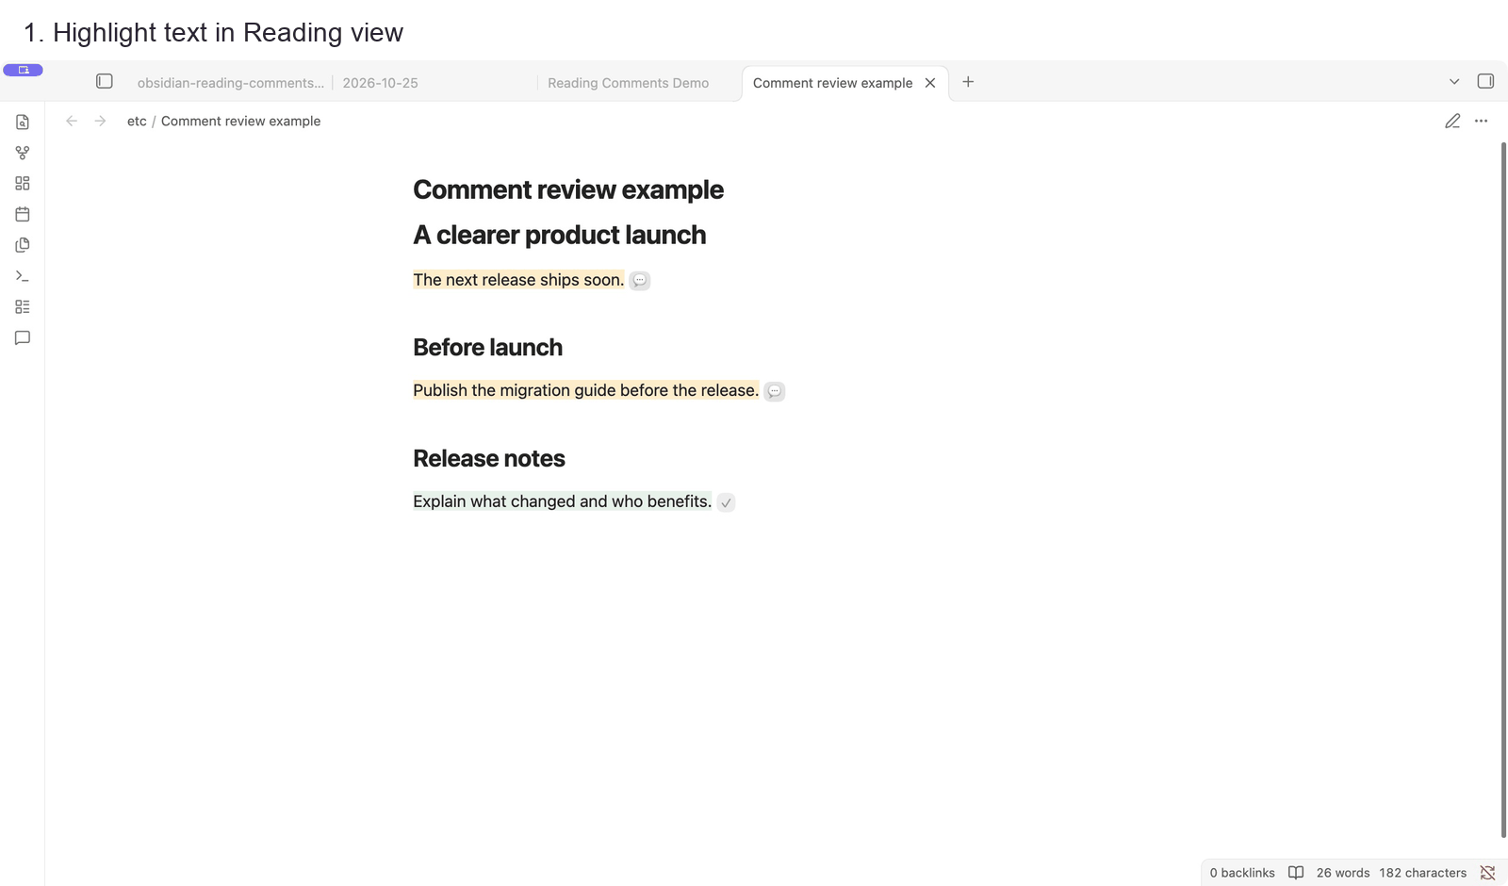Viewport: 1508px width, 886px height.
Task: Toggle the right sidebar
Action: click(1485, 82)
